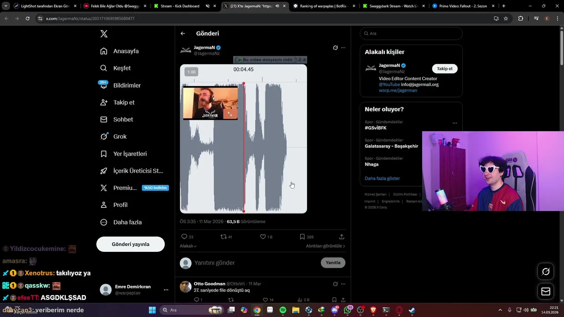
Task: Open Keşfet explore in the sidebar
Action: pos(116,68)
